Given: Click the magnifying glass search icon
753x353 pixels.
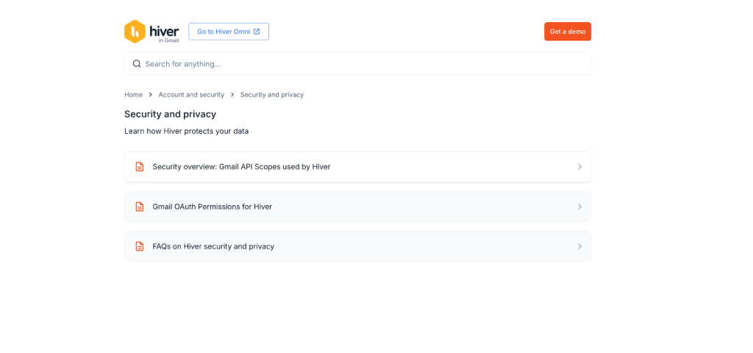Looking at the screenshot, I should (137, 64).
